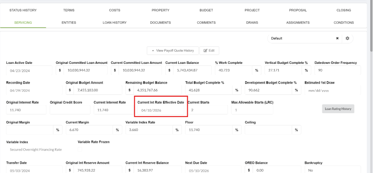This screenshot has height=173, width=373.
Task: Focus the Recording Date field
Action: pyautogui.click(x=34, y=90)
